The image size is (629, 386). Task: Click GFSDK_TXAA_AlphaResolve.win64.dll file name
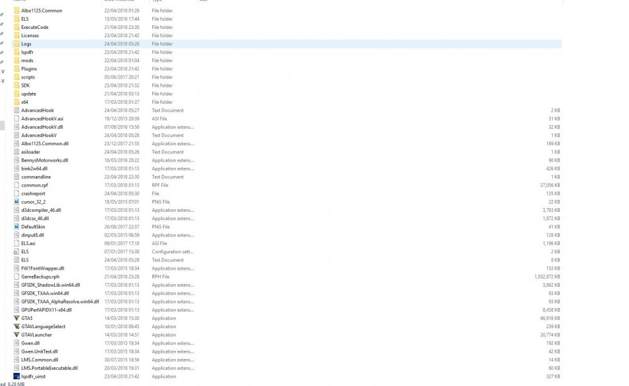[x=60, y=301]
